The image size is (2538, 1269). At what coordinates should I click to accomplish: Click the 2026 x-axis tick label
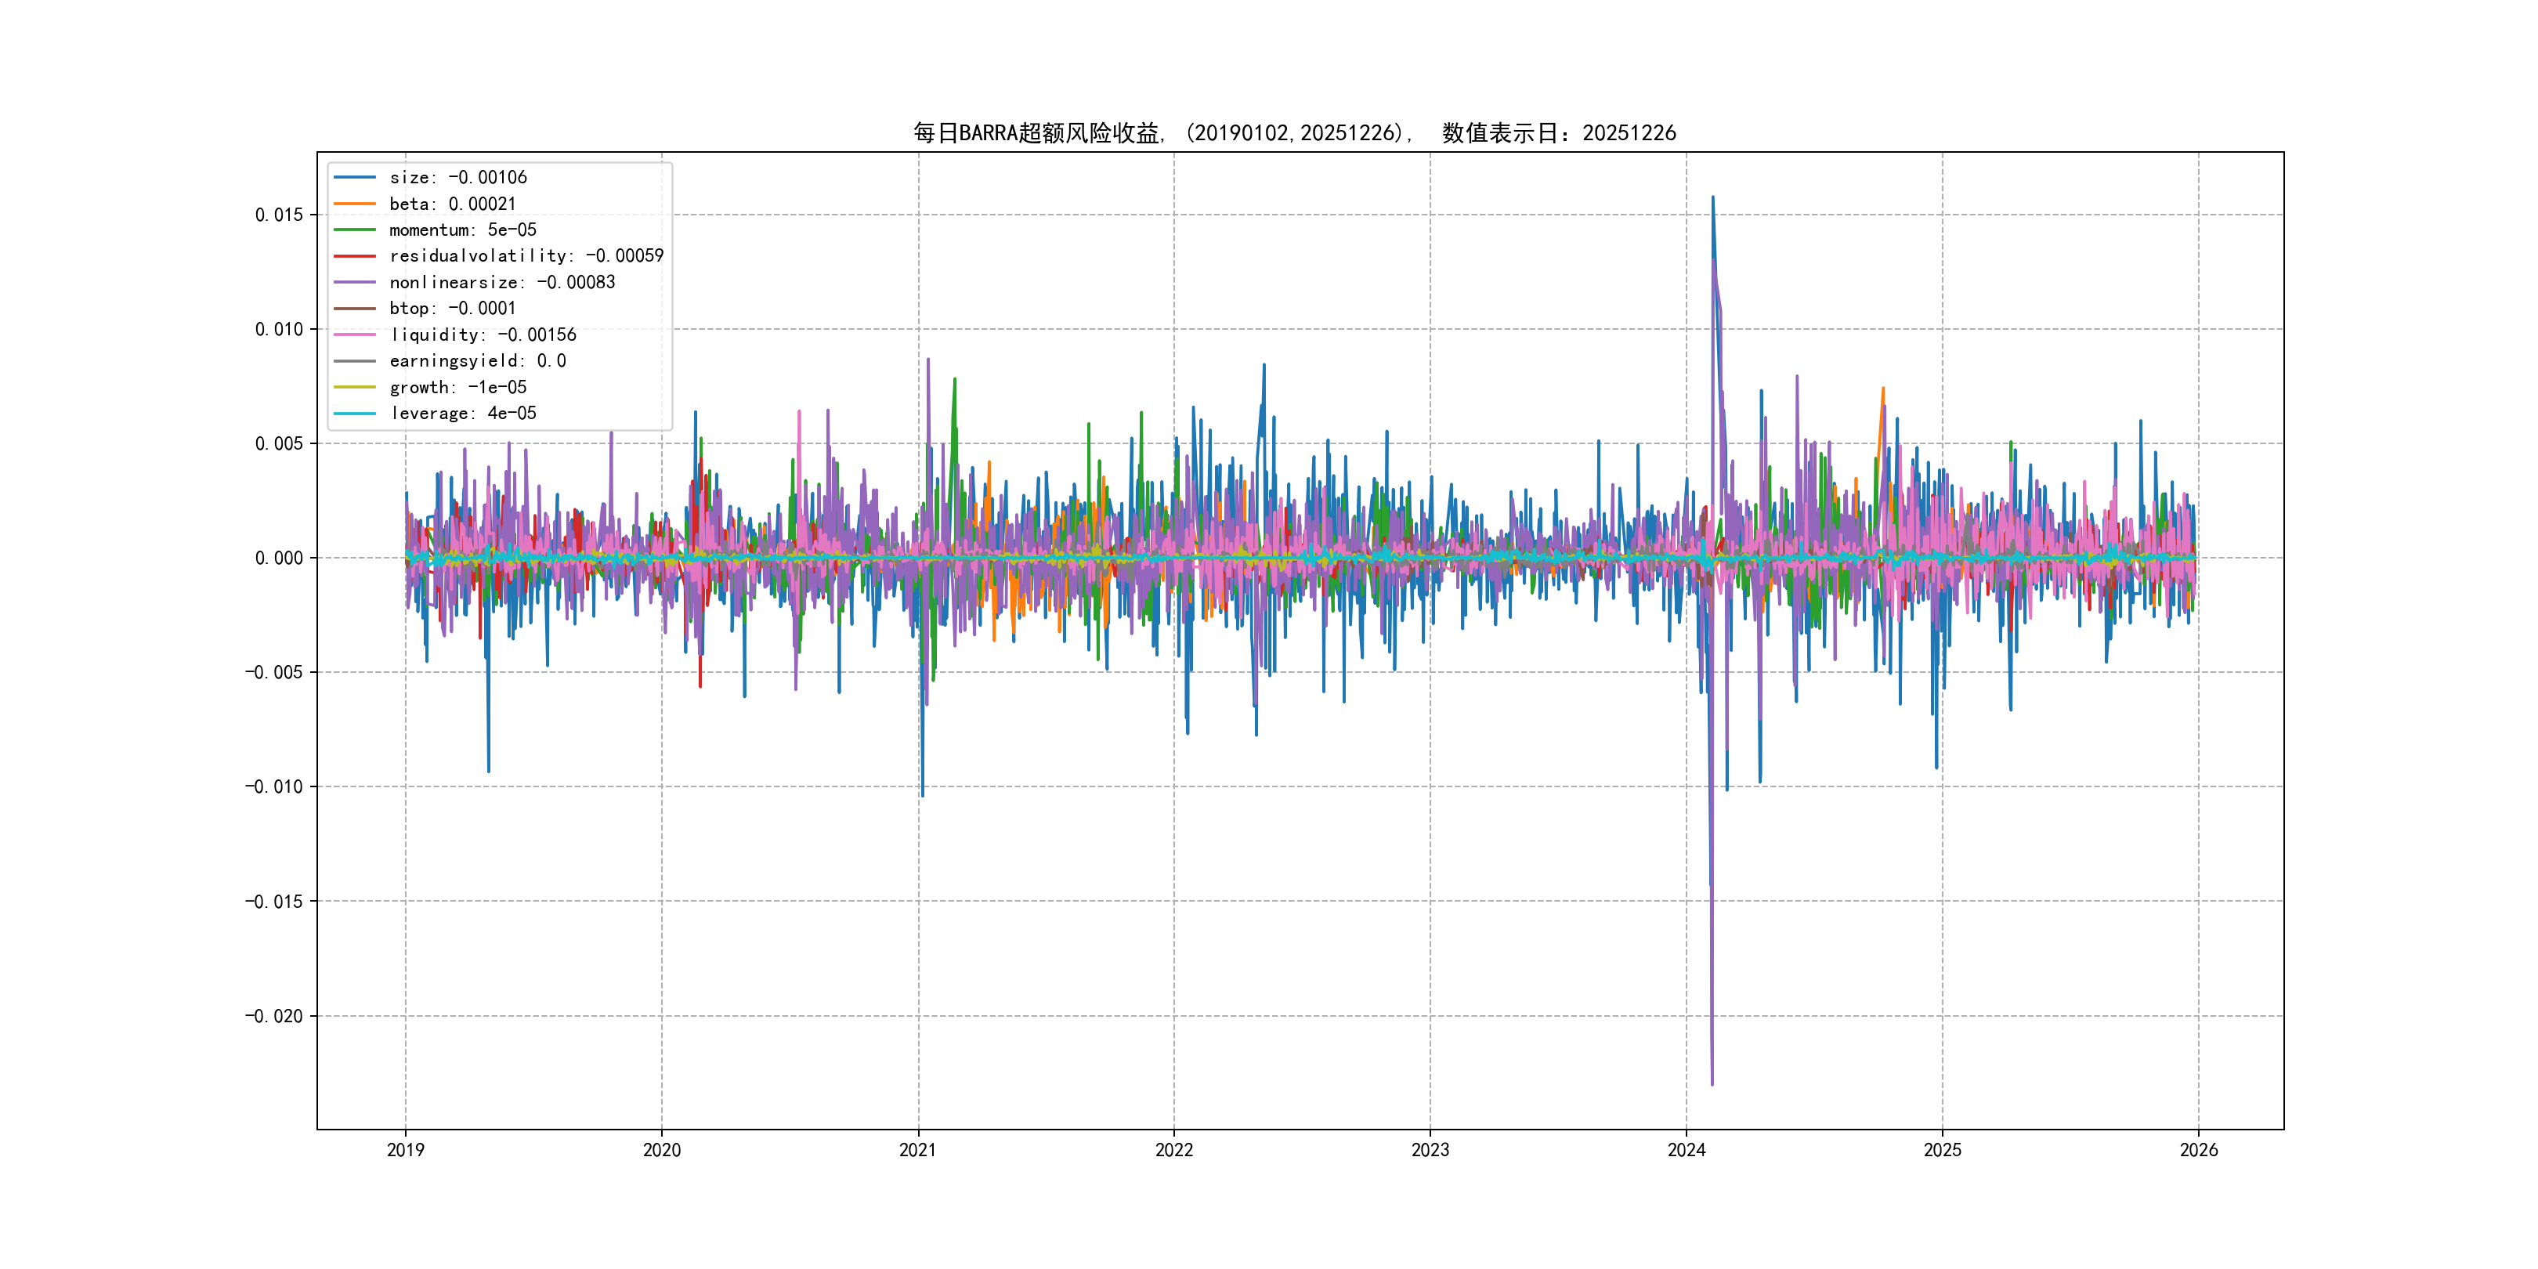[x=2198, y=1150]
